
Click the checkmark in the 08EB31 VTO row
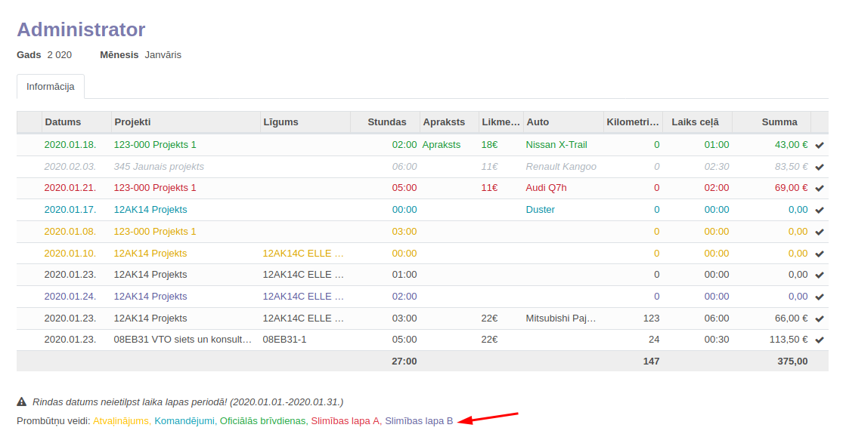(820, 340)
